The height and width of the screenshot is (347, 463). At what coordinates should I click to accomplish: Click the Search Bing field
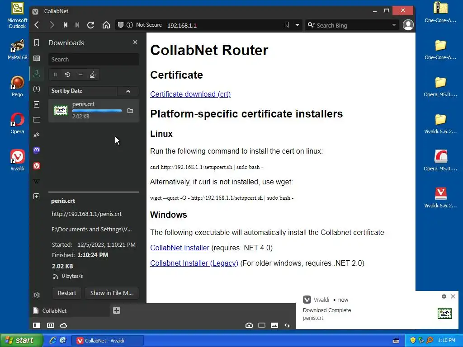pos(353,25)
